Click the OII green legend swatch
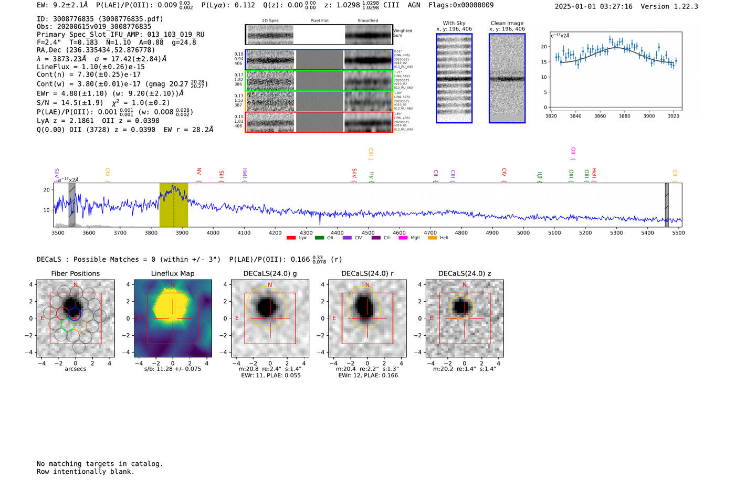The image size is (735, 500). click(x=320, y=238)
